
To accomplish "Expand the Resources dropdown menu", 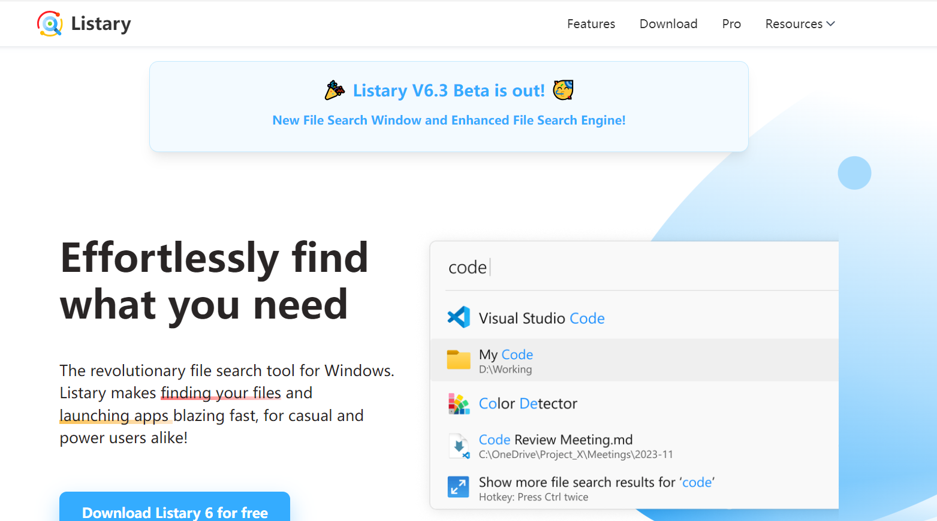I will (x=800, y=24).
